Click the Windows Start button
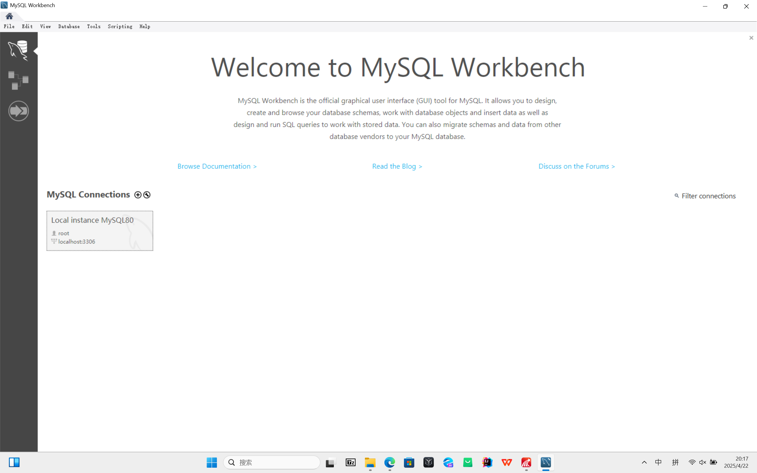Screen dimensions: 757x473 pos(212,462)
